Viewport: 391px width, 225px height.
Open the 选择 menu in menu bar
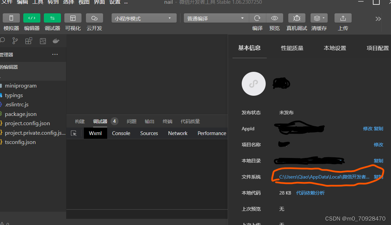(68, 2)
